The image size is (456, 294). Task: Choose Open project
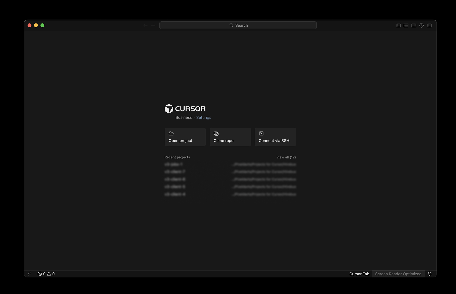(185, 137)
